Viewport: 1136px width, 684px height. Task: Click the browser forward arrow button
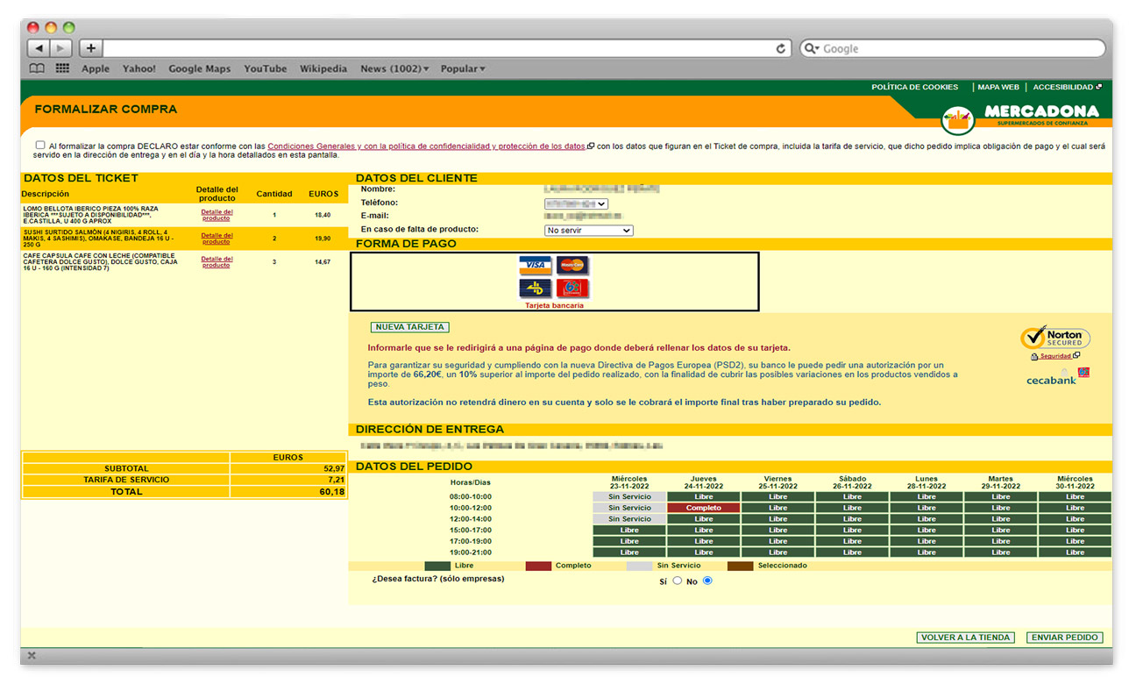pyautogui.click(x=61, y=48)
